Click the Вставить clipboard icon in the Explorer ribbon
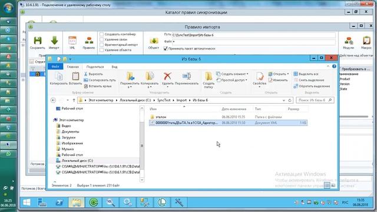Viewport: 377px width, 212px height. click(x=75, y=77)
